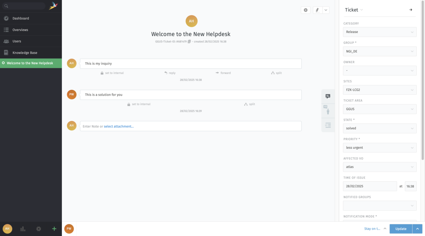Collapse the ticket sidebar with the arrow
The width and height of the screenshot is (425, 236).
pyautogui.click(x=411, y=10)
